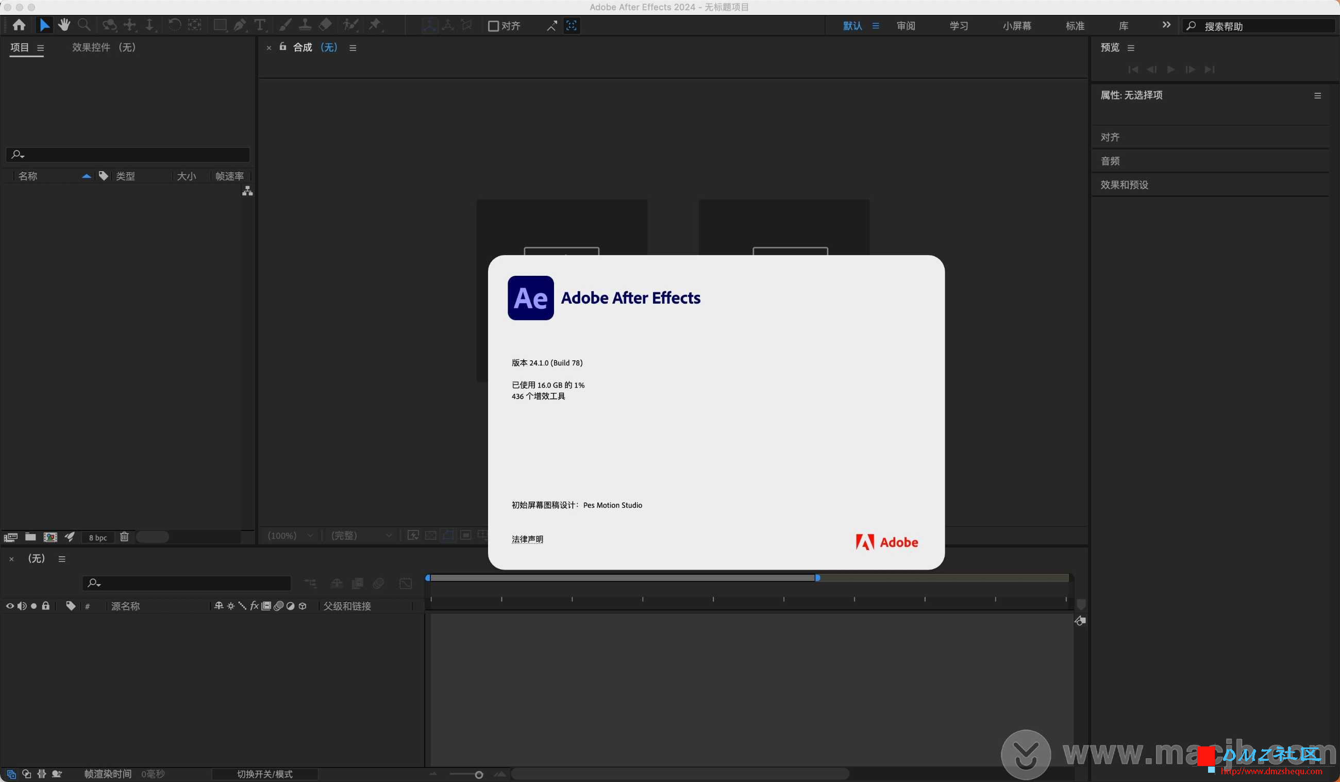Switch to the 标准 workspace
The width and height of the screenshot is (1340, 782).
pyautogui.click(x=1075, y=26)
